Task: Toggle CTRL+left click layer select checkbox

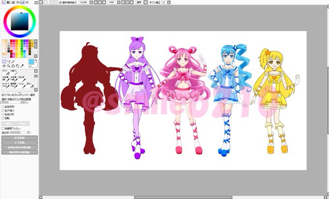Action: pos(3,95)
